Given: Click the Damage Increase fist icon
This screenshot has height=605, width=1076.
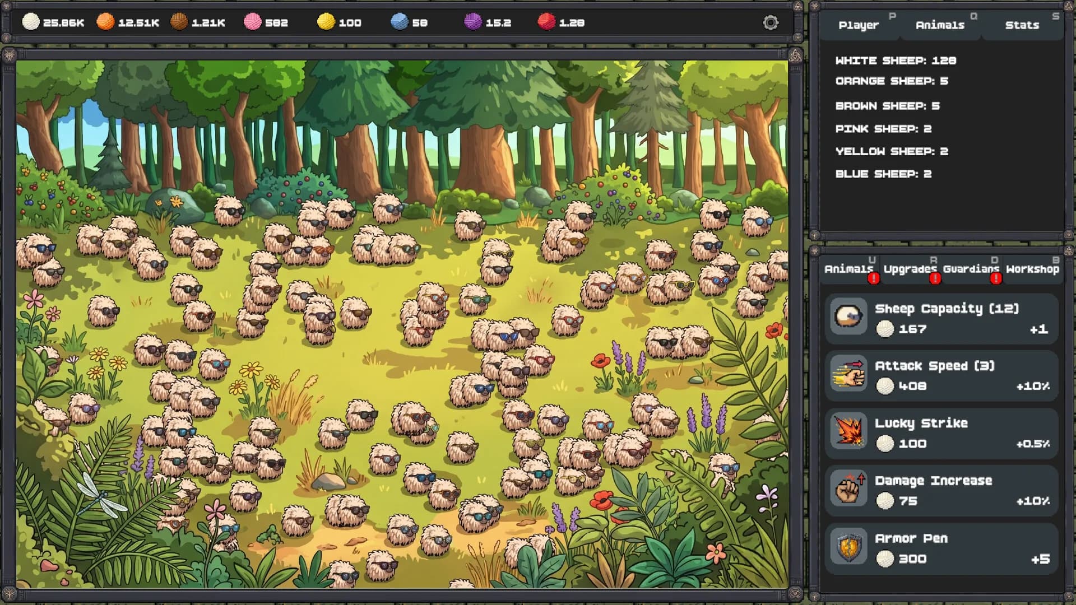Looking at the screenshot, I should click(x=848, y=490).
